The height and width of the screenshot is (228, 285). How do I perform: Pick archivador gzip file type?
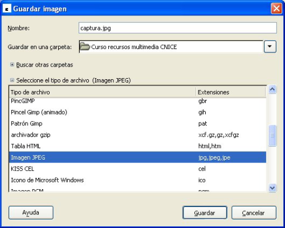pyautogui.click(x=137, y=135)
